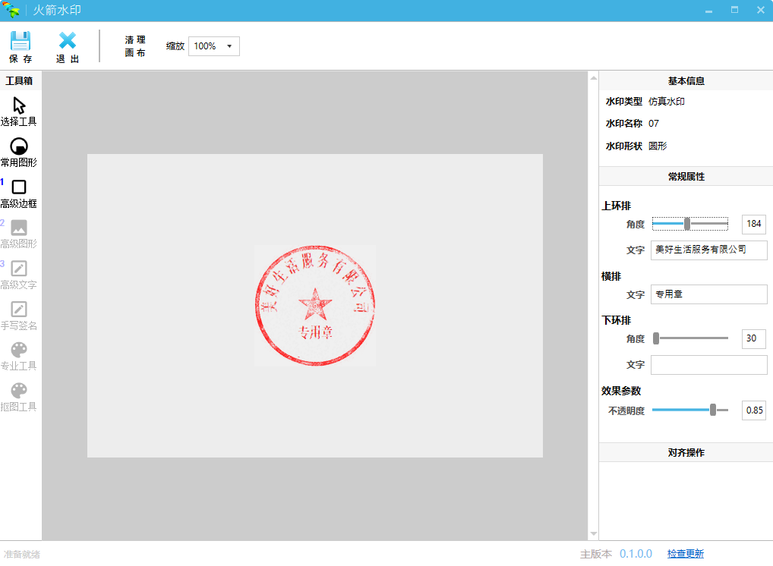Click the Alignment Operations (对齐操作) header
Viewport: 773px width, 566px height.
point(686,452)
